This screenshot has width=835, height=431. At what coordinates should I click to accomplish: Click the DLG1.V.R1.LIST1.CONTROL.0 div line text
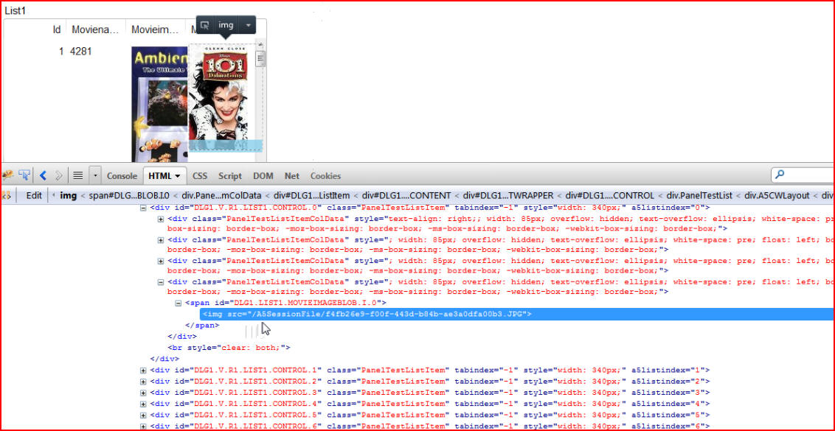coord(430,208)
